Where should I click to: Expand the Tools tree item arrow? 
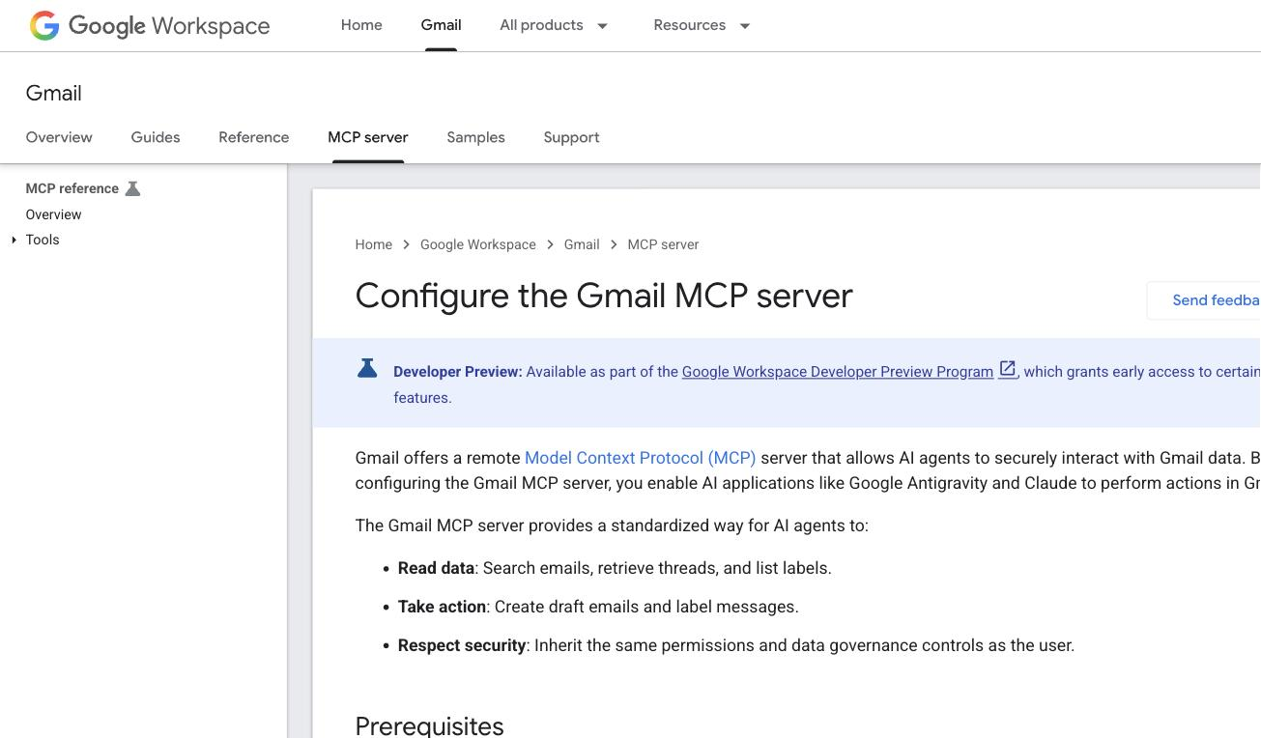(14, 240)
